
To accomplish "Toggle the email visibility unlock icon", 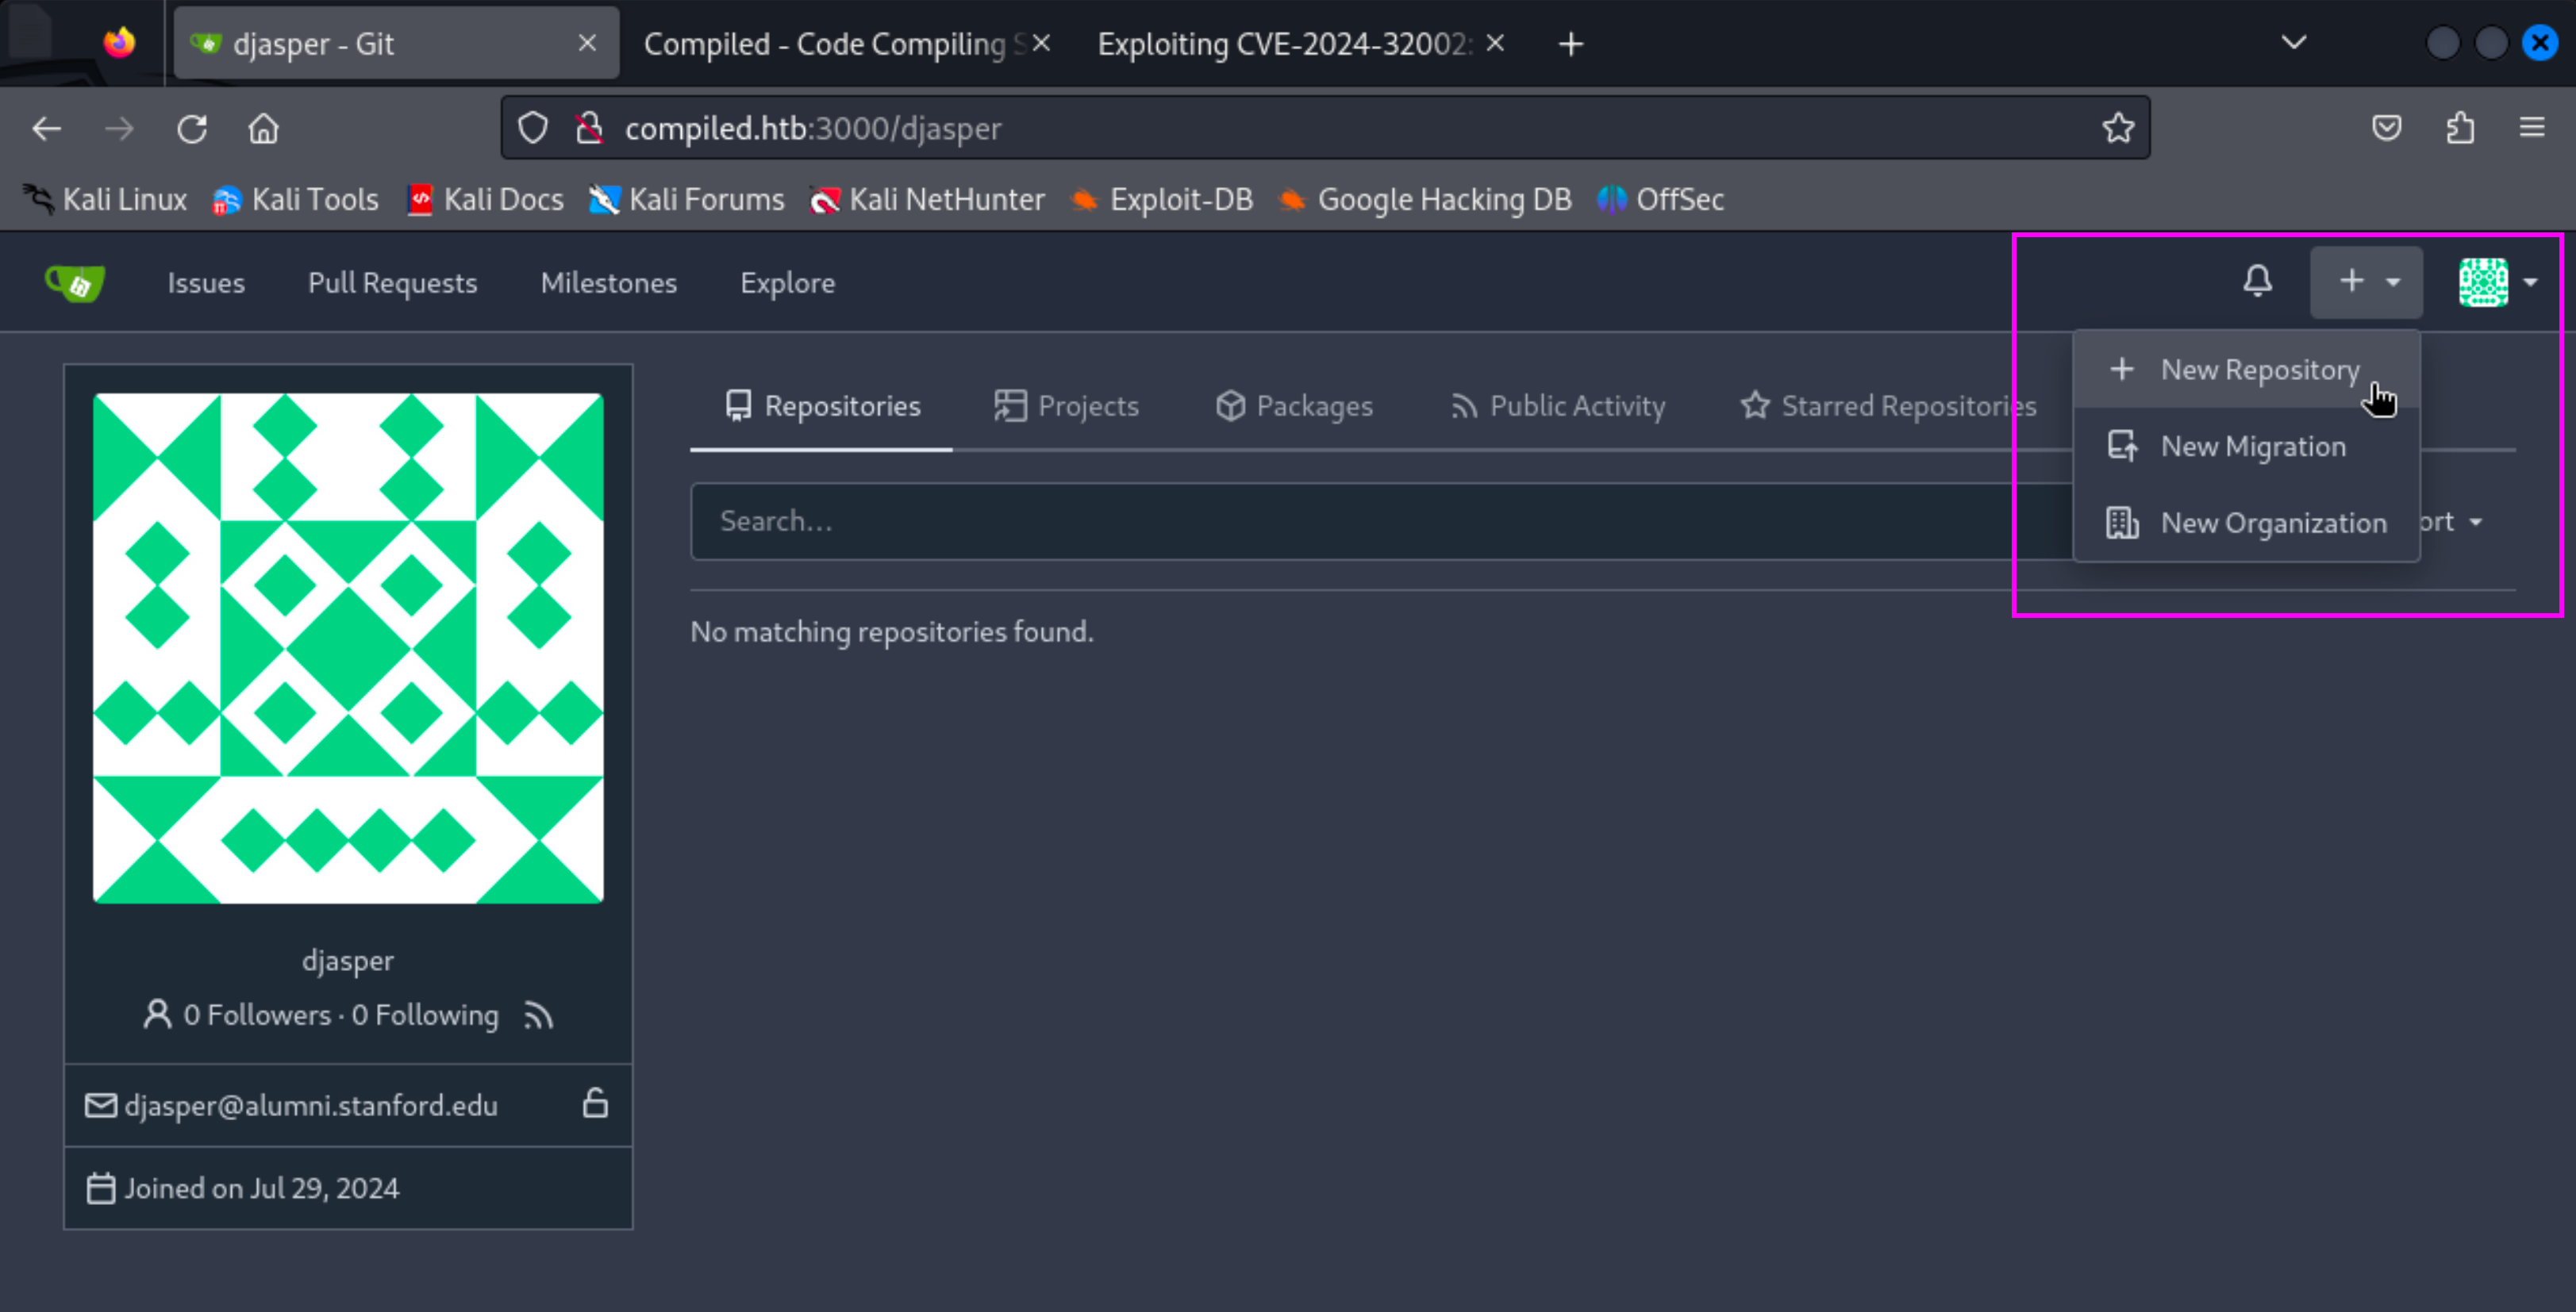I will pyautogui.click(x=594, y=1104).
